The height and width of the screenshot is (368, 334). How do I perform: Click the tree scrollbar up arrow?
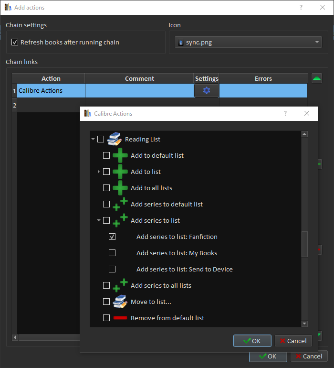304,134
